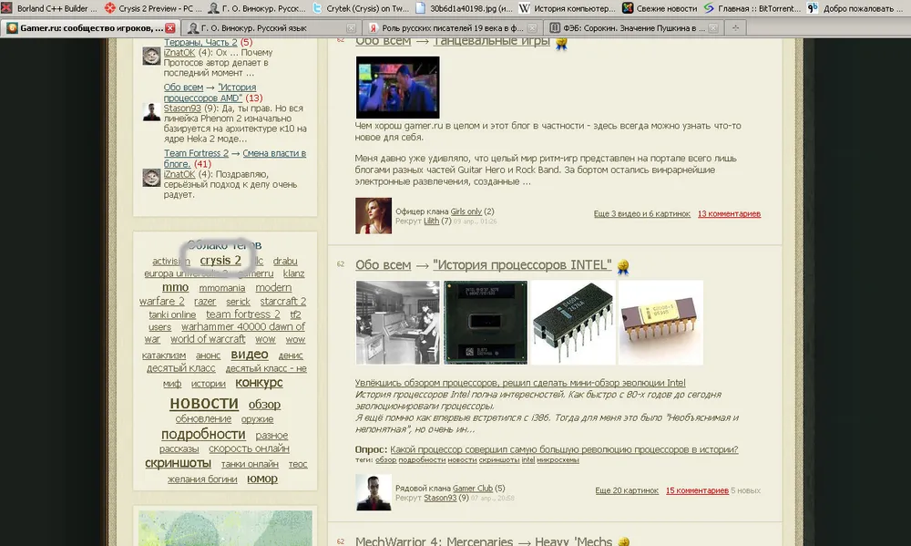Viewport: 911px width, 546px height.
Task: Click the award ribbon icon next to История процессоров INTEL
Action: pyautogui.click(x=623, y=267)
